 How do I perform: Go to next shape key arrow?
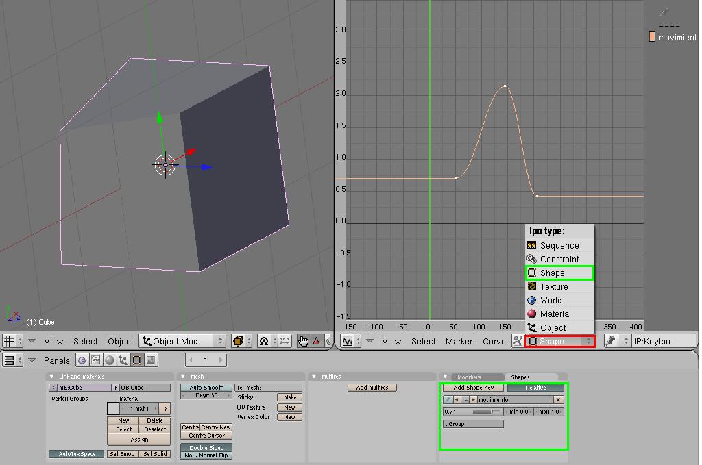[x=473, y=400]
